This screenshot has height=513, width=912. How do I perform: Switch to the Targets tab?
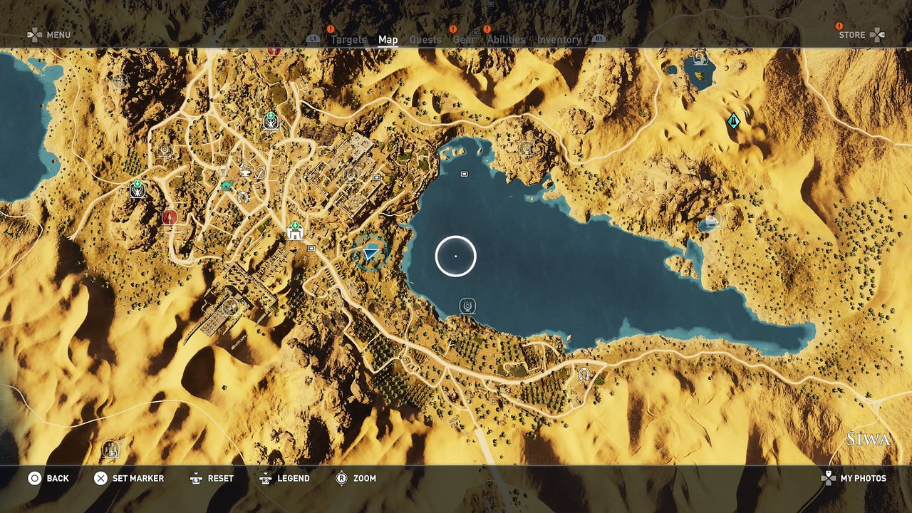348,40
